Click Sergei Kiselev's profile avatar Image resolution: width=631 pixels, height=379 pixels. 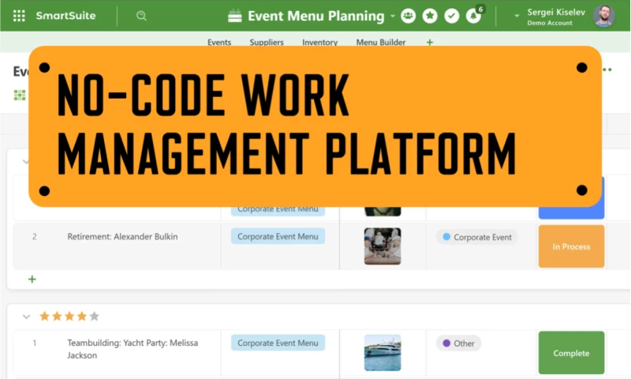[603, 16]
